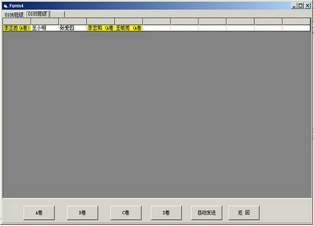Assign paper with the D卷 button
314x226 pixels.
coord(166,213)
